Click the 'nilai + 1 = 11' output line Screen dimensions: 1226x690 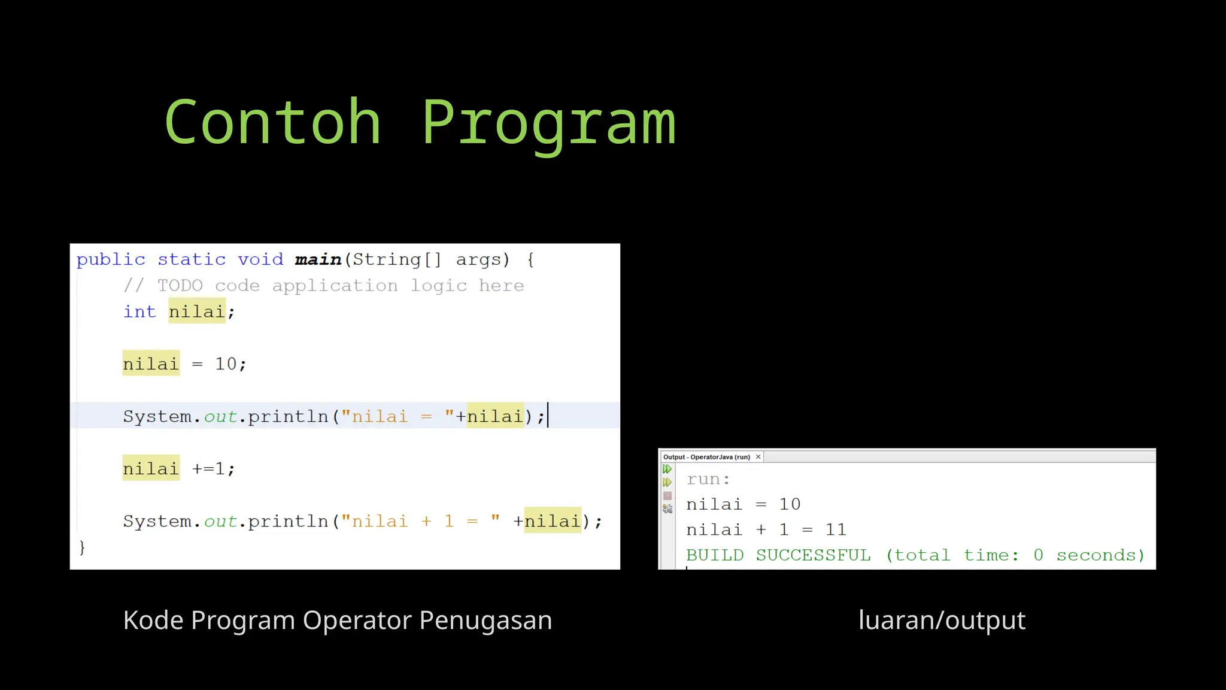click(x=766, y=529)
